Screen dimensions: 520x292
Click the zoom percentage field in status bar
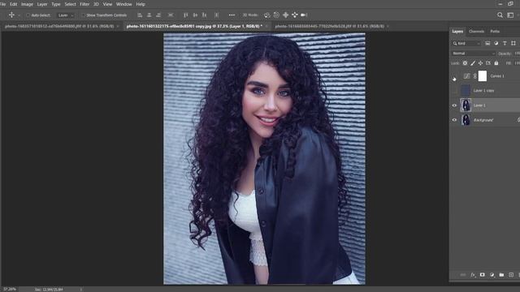pos(10,290)
